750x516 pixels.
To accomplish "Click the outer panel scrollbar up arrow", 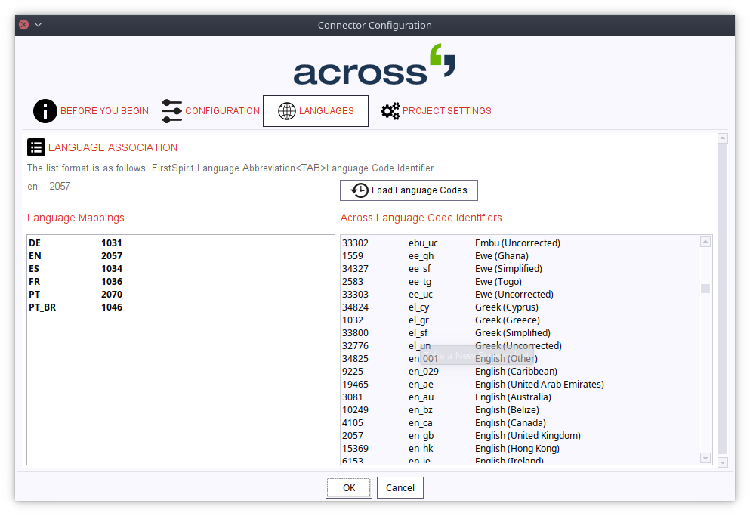I will point(723,138).
